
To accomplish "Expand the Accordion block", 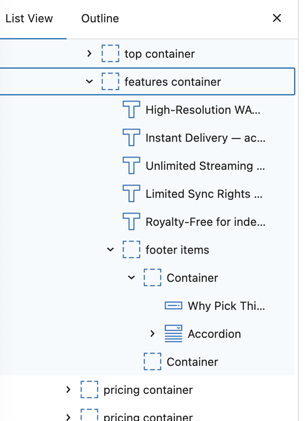I will pos(152,334).
